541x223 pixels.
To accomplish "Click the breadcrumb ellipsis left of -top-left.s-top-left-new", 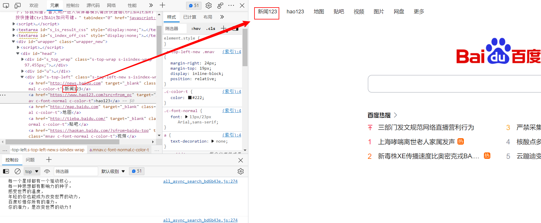I will coord(5,150).
